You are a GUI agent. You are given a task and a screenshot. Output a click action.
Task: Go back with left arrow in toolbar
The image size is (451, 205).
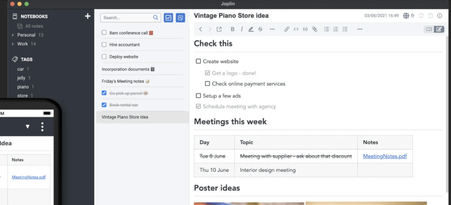[x=200, y=29]
